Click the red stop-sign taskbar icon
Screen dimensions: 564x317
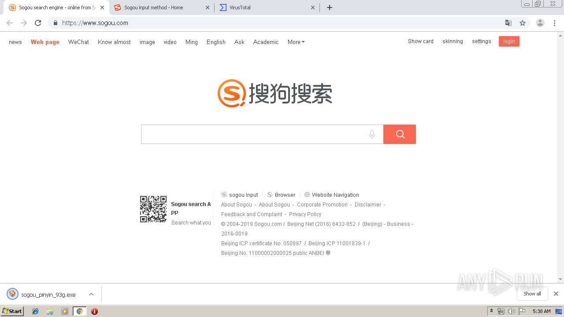pyautogui.click(x=94, y=311)
